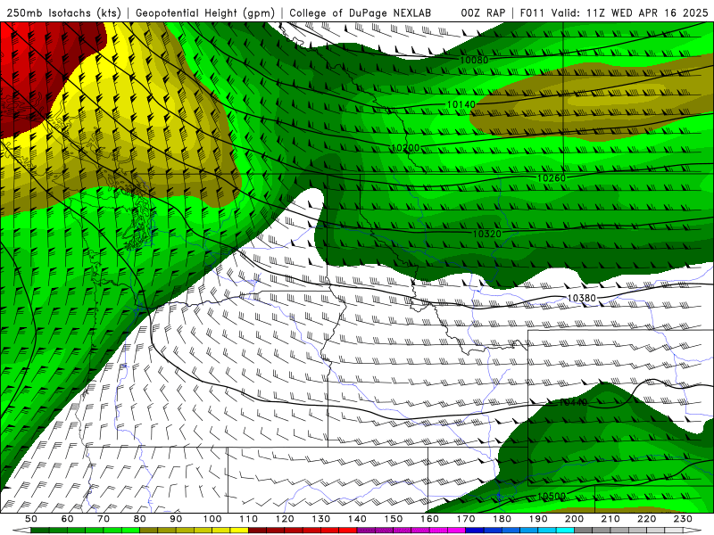Click the darkest green swatch at legend start
714x535 pixels.
pyautogui.click(x=40, y=531)
